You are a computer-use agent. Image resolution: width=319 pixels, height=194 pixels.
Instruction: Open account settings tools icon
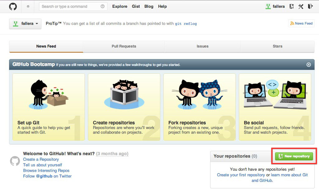click(301, 7)
